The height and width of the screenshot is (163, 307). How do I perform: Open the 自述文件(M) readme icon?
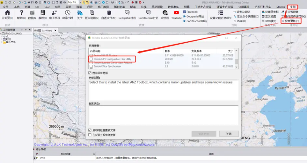(x=109, y=13)
